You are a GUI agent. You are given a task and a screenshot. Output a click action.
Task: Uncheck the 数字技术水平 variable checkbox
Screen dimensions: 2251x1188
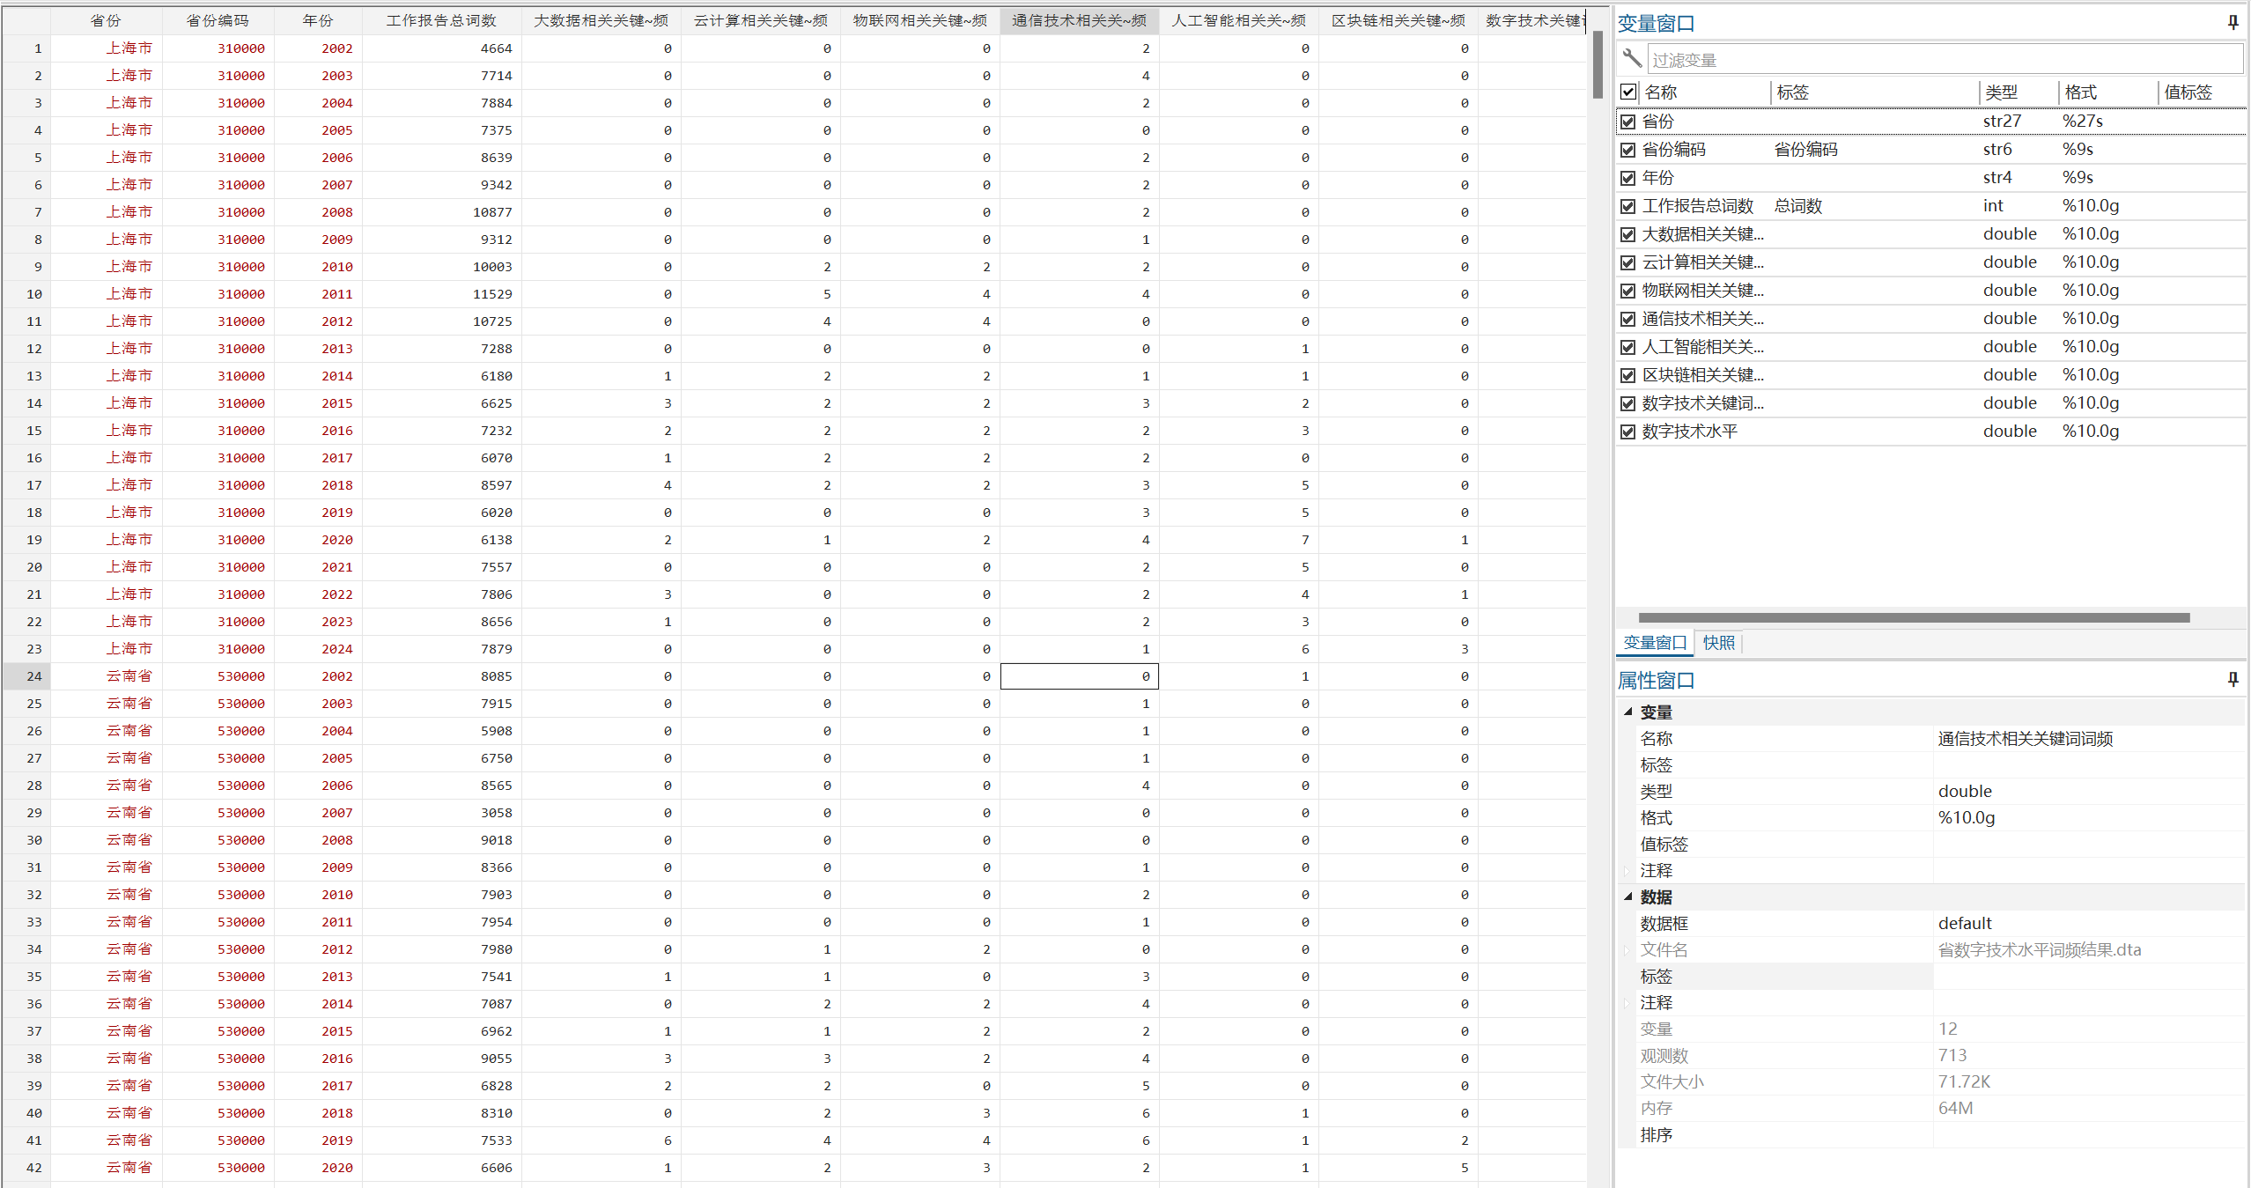1628,432
